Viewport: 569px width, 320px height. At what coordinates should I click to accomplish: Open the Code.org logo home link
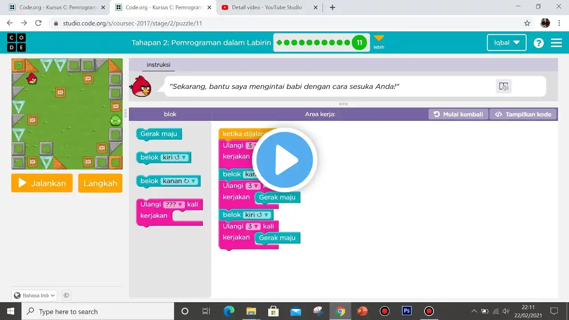point(16,43)
